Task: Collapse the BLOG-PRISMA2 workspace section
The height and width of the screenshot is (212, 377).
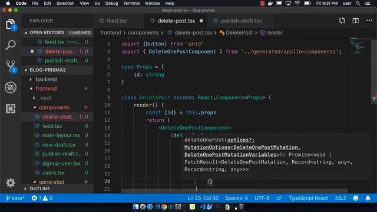Action: pos(26,70)
